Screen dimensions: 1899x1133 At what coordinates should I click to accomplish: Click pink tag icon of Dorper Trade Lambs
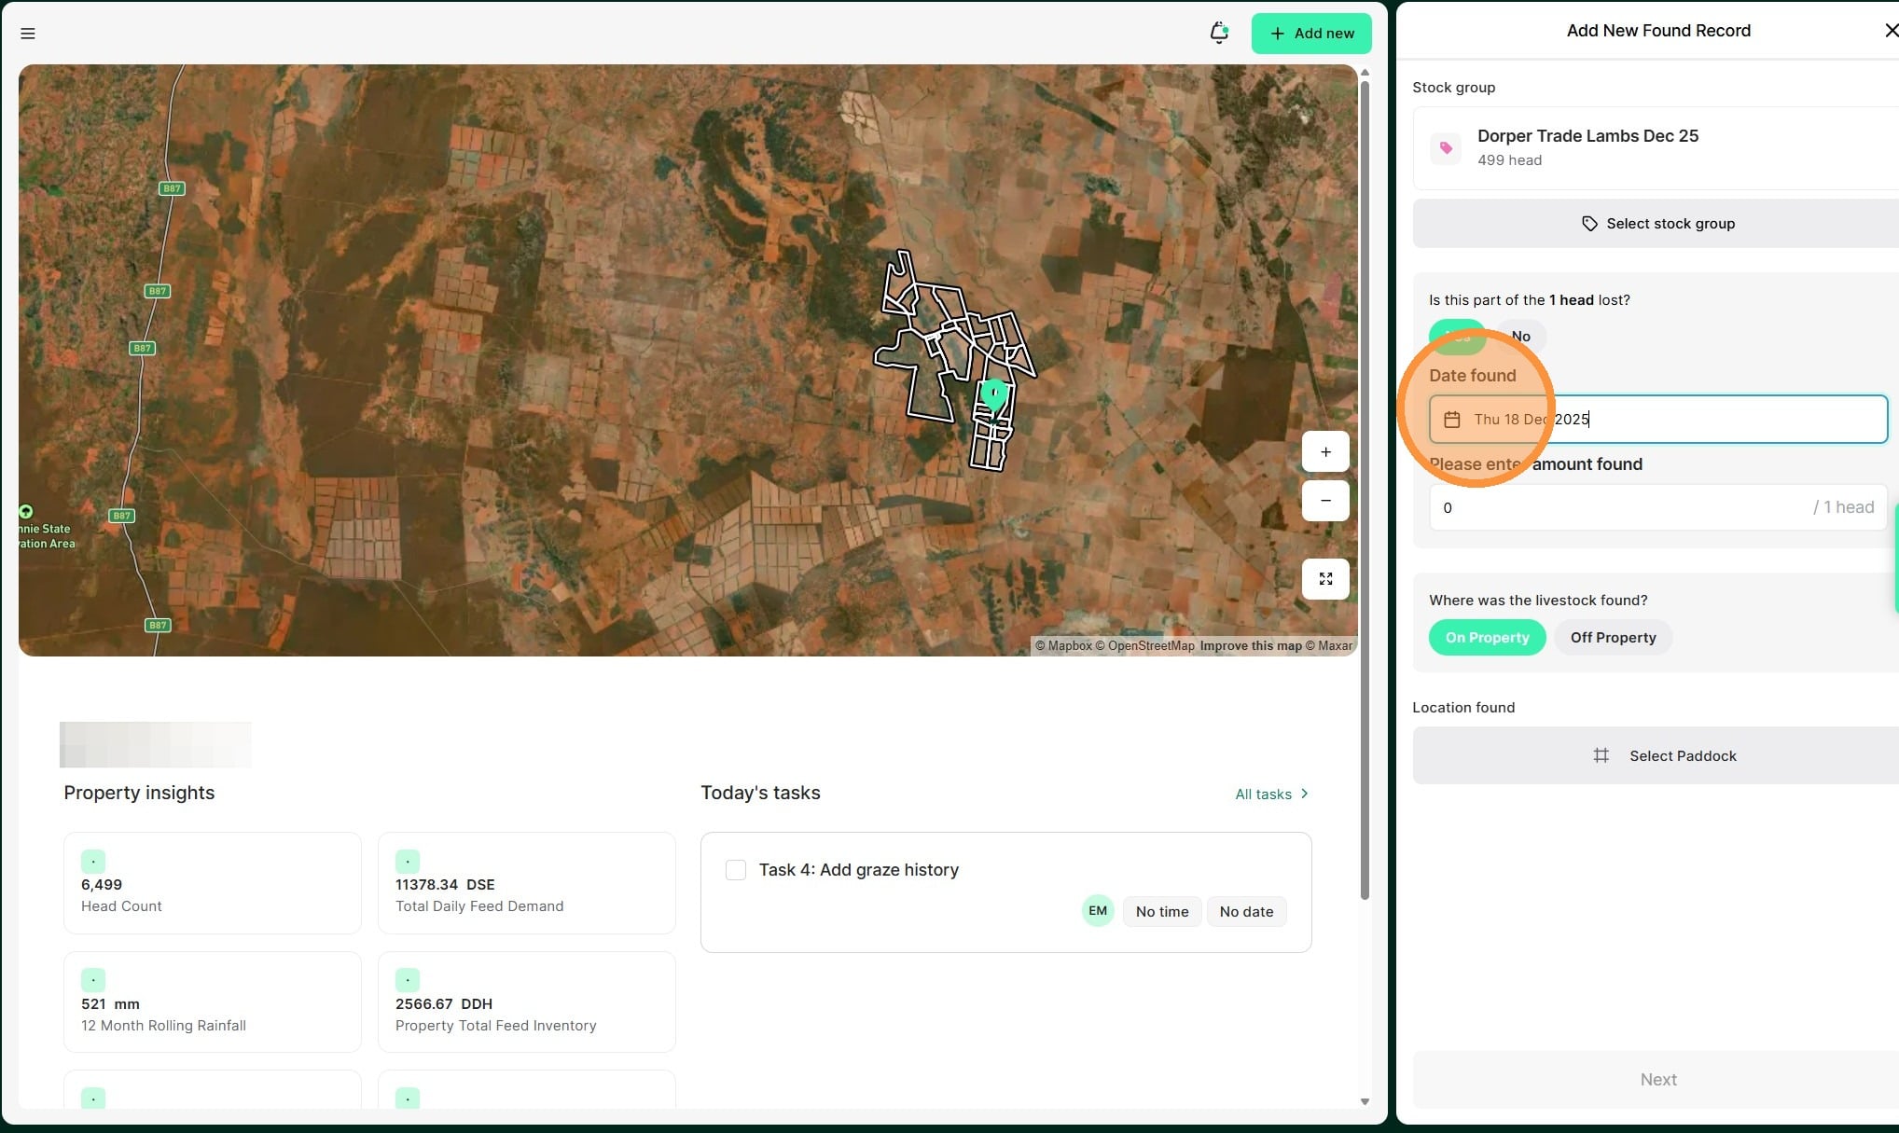[1446, 148]
